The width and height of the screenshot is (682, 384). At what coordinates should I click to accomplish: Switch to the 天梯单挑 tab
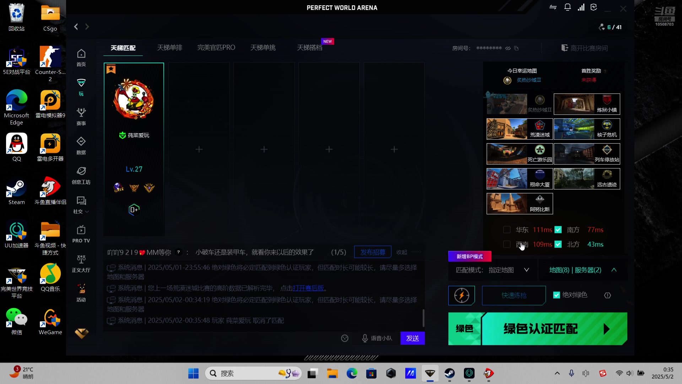(x=263, y=48)
